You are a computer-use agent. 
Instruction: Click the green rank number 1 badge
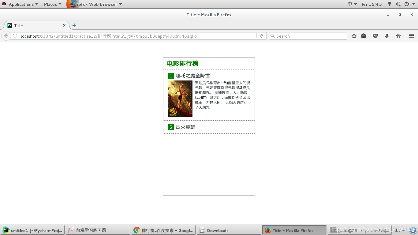pos(171,76)
